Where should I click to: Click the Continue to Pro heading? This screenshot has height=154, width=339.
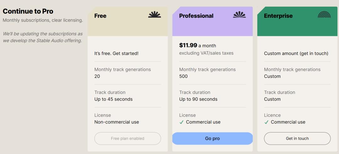pyautogui.click(x=28, y=11)
